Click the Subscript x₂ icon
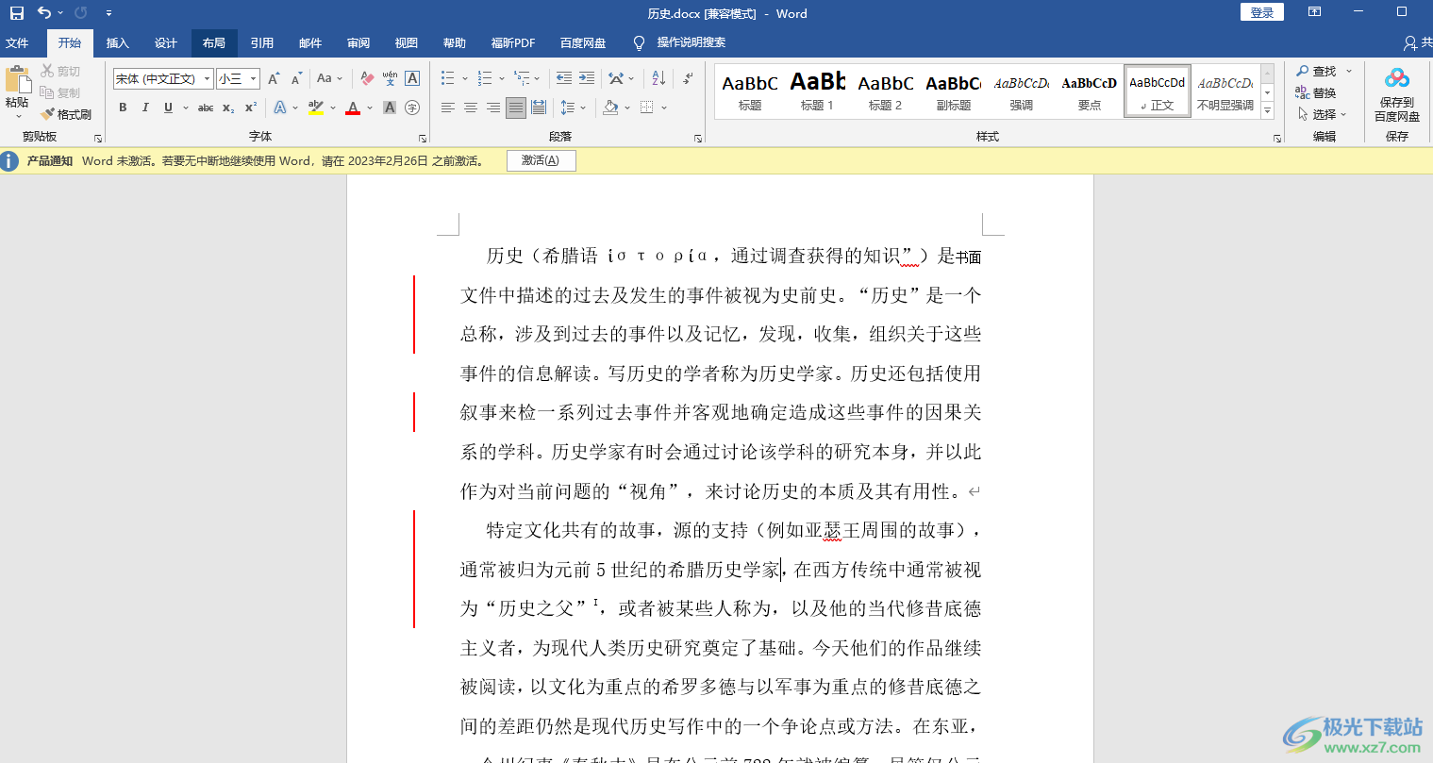The height and width of the screenshot is (763, 1433). tap(228, 108)
